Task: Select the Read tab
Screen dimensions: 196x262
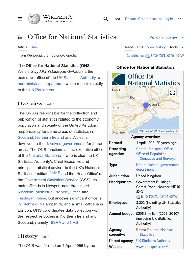Action: [x=129, y=47]
